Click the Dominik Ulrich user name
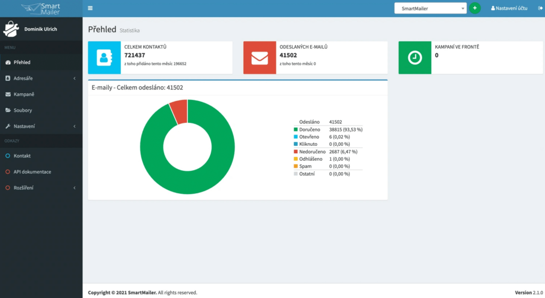 [40, 29]
